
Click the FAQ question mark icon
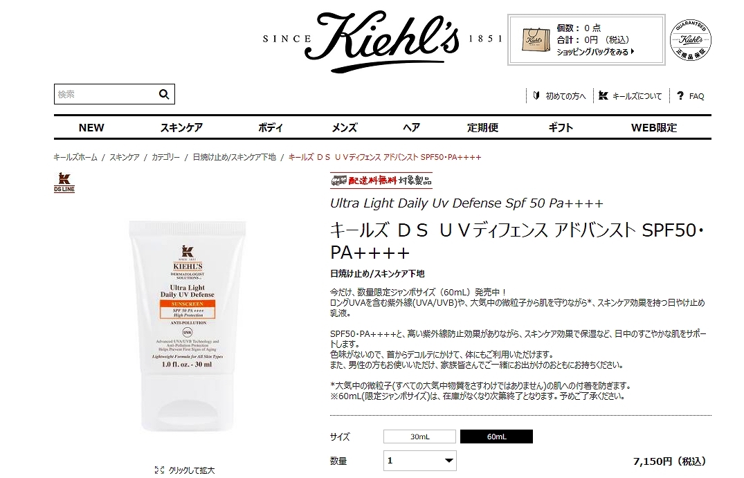coord(680,95)
